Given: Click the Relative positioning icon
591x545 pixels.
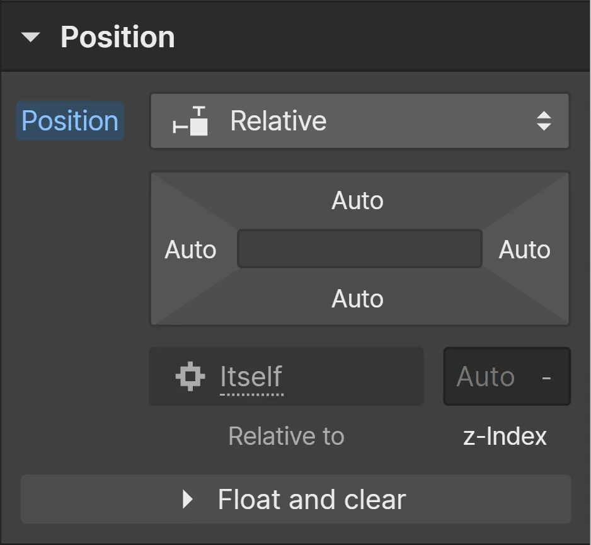Looking at the screenshot, I should coord(190,121).
